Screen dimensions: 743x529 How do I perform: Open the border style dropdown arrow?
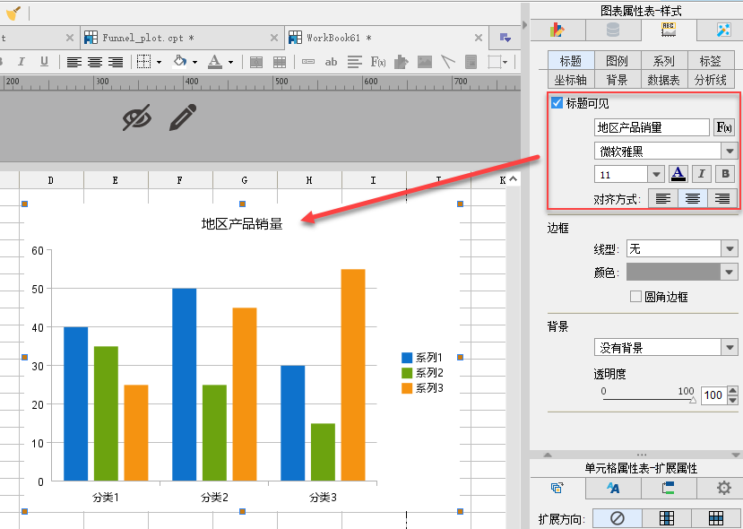[x=159, y=62]
